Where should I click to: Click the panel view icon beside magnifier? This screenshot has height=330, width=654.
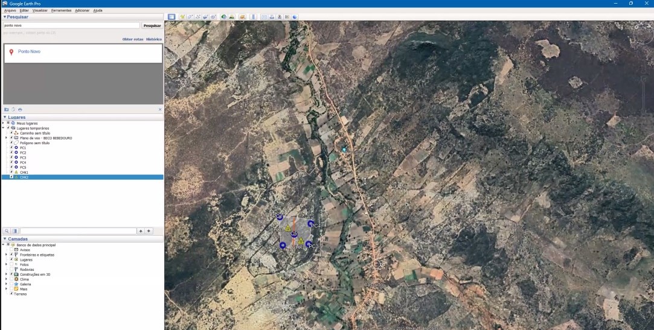pos(15,231)
